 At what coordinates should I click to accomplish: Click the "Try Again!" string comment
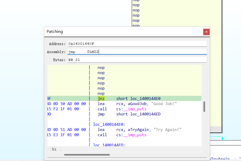(x=167, y=130)
